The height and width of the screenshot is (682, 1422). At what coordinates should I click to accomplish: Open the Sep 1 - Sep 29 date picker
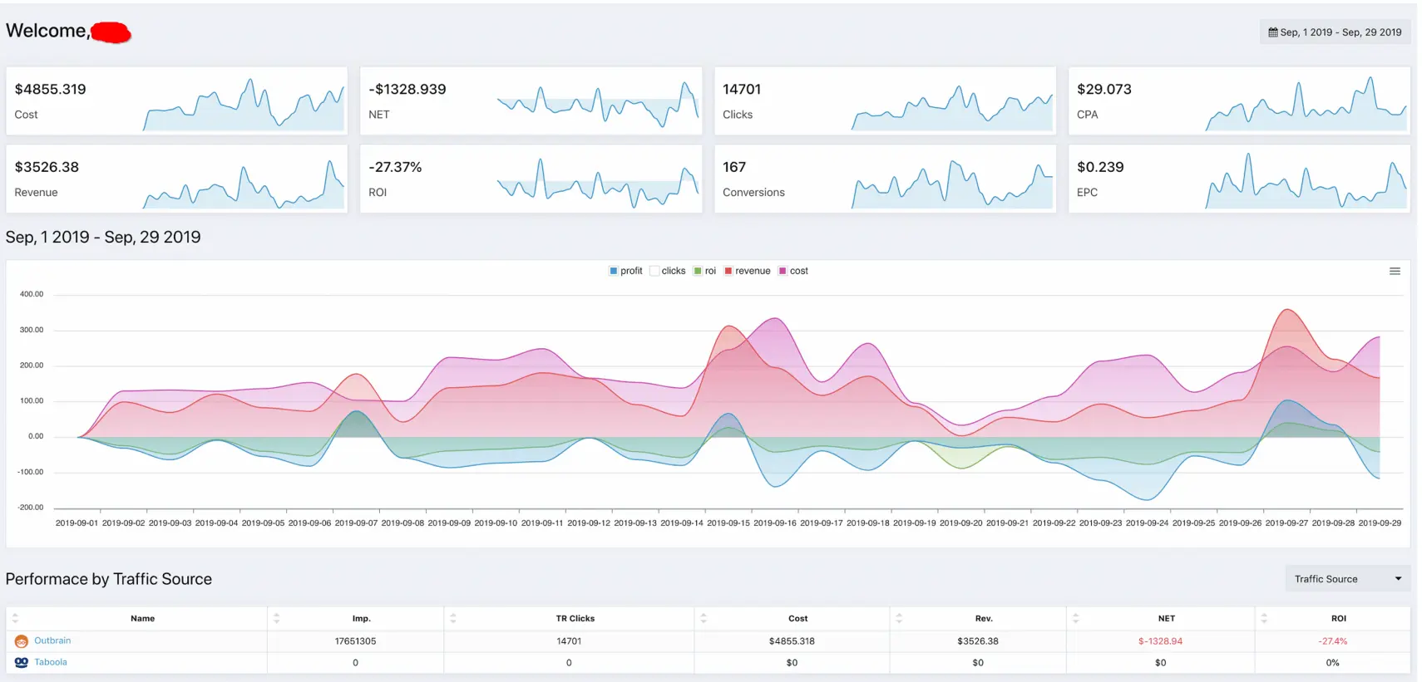pyautogui.click(x=1335, y=32)
